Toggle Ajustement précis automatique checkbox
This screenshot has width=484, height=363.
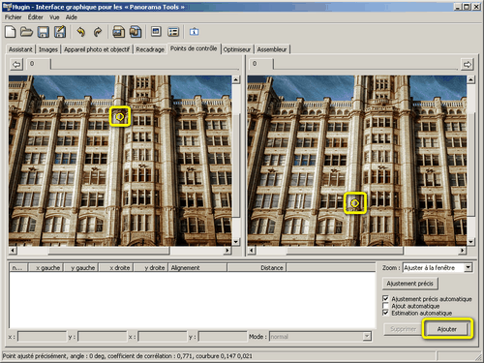tap(385, 298)
